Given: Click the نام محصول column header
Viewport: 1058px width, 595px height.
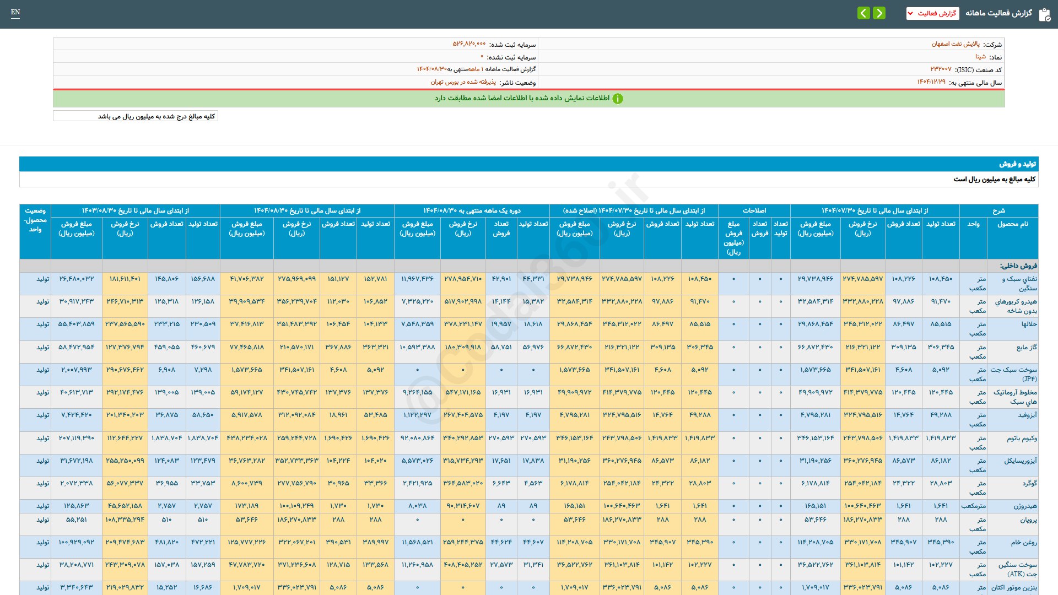Looking at the screenshot, I should pos(1012,224).
